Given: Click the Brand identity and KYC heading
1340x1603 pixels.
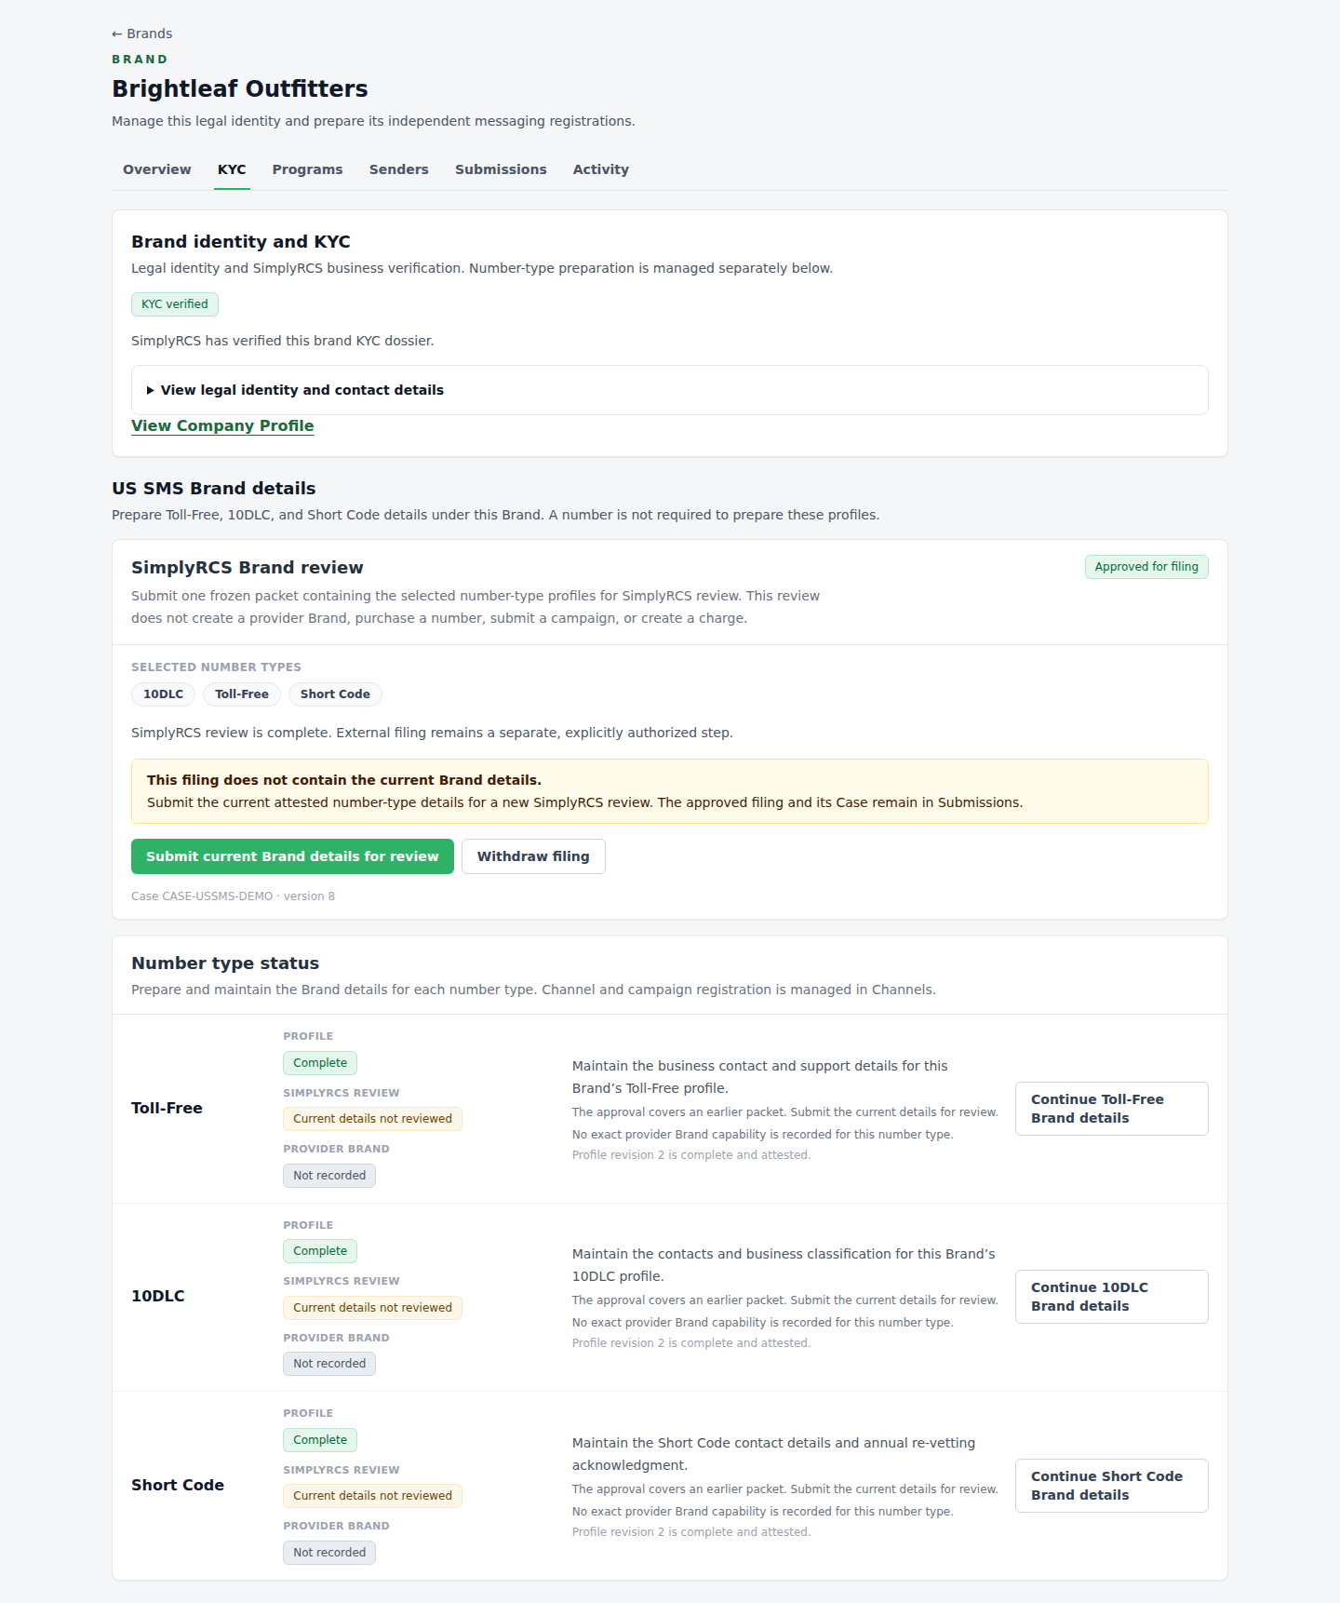Looking at the screenshot, I should click(x=241, y=242).
